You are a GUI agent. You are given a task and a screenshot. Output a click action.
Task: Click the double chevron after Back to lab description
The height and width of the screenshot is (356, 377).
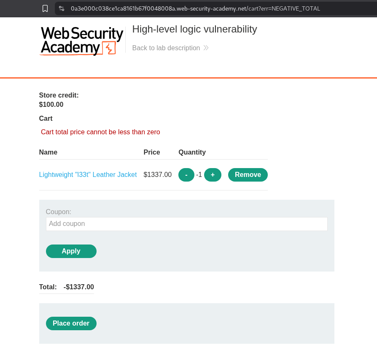tap(206, 48)
